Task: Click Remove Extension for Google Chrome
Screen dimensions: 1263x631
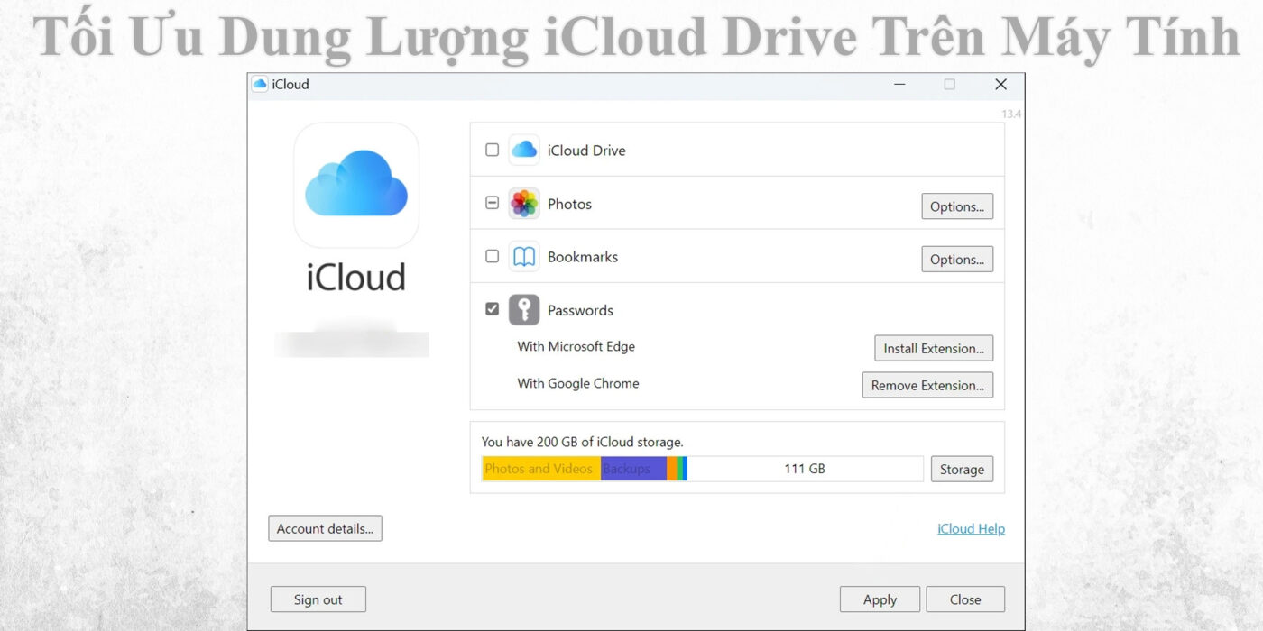Action: (x=927, y=386)
